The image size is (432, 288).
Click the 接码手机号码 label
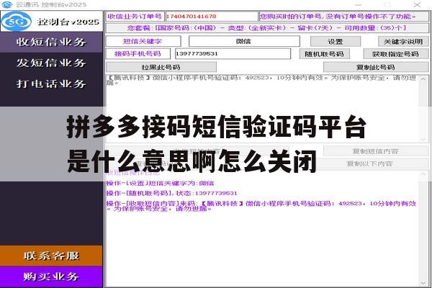point(138,54)
